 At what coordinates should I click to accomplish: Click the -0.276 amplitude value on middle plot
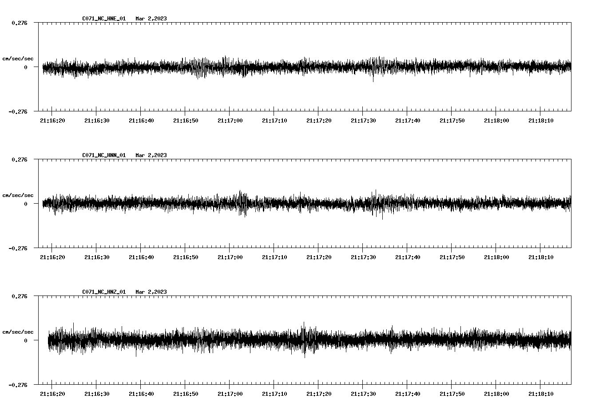[x=18, y=248]
